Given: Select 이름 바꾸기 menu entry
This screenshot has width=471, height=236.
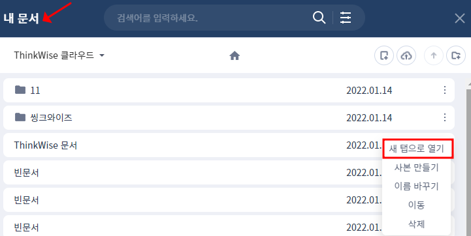Looking at the screenshot, I should (416, 186).
